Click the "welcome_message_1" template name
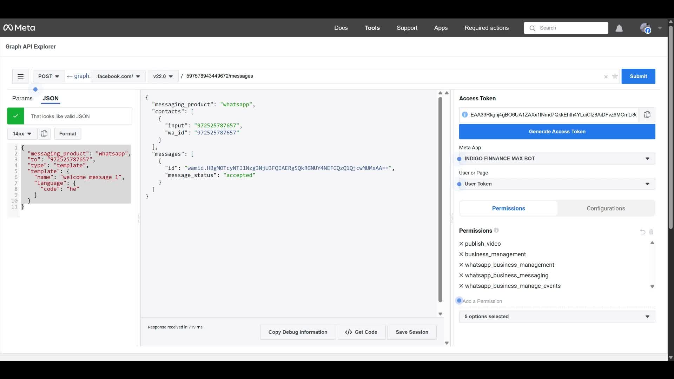Screen dimensions: 674x379 click(91, 177)
